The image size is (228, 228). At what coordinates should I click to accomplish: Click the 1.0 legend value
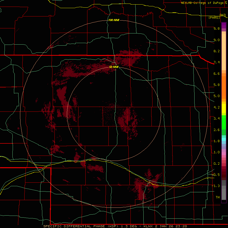[x=217, y=152]
